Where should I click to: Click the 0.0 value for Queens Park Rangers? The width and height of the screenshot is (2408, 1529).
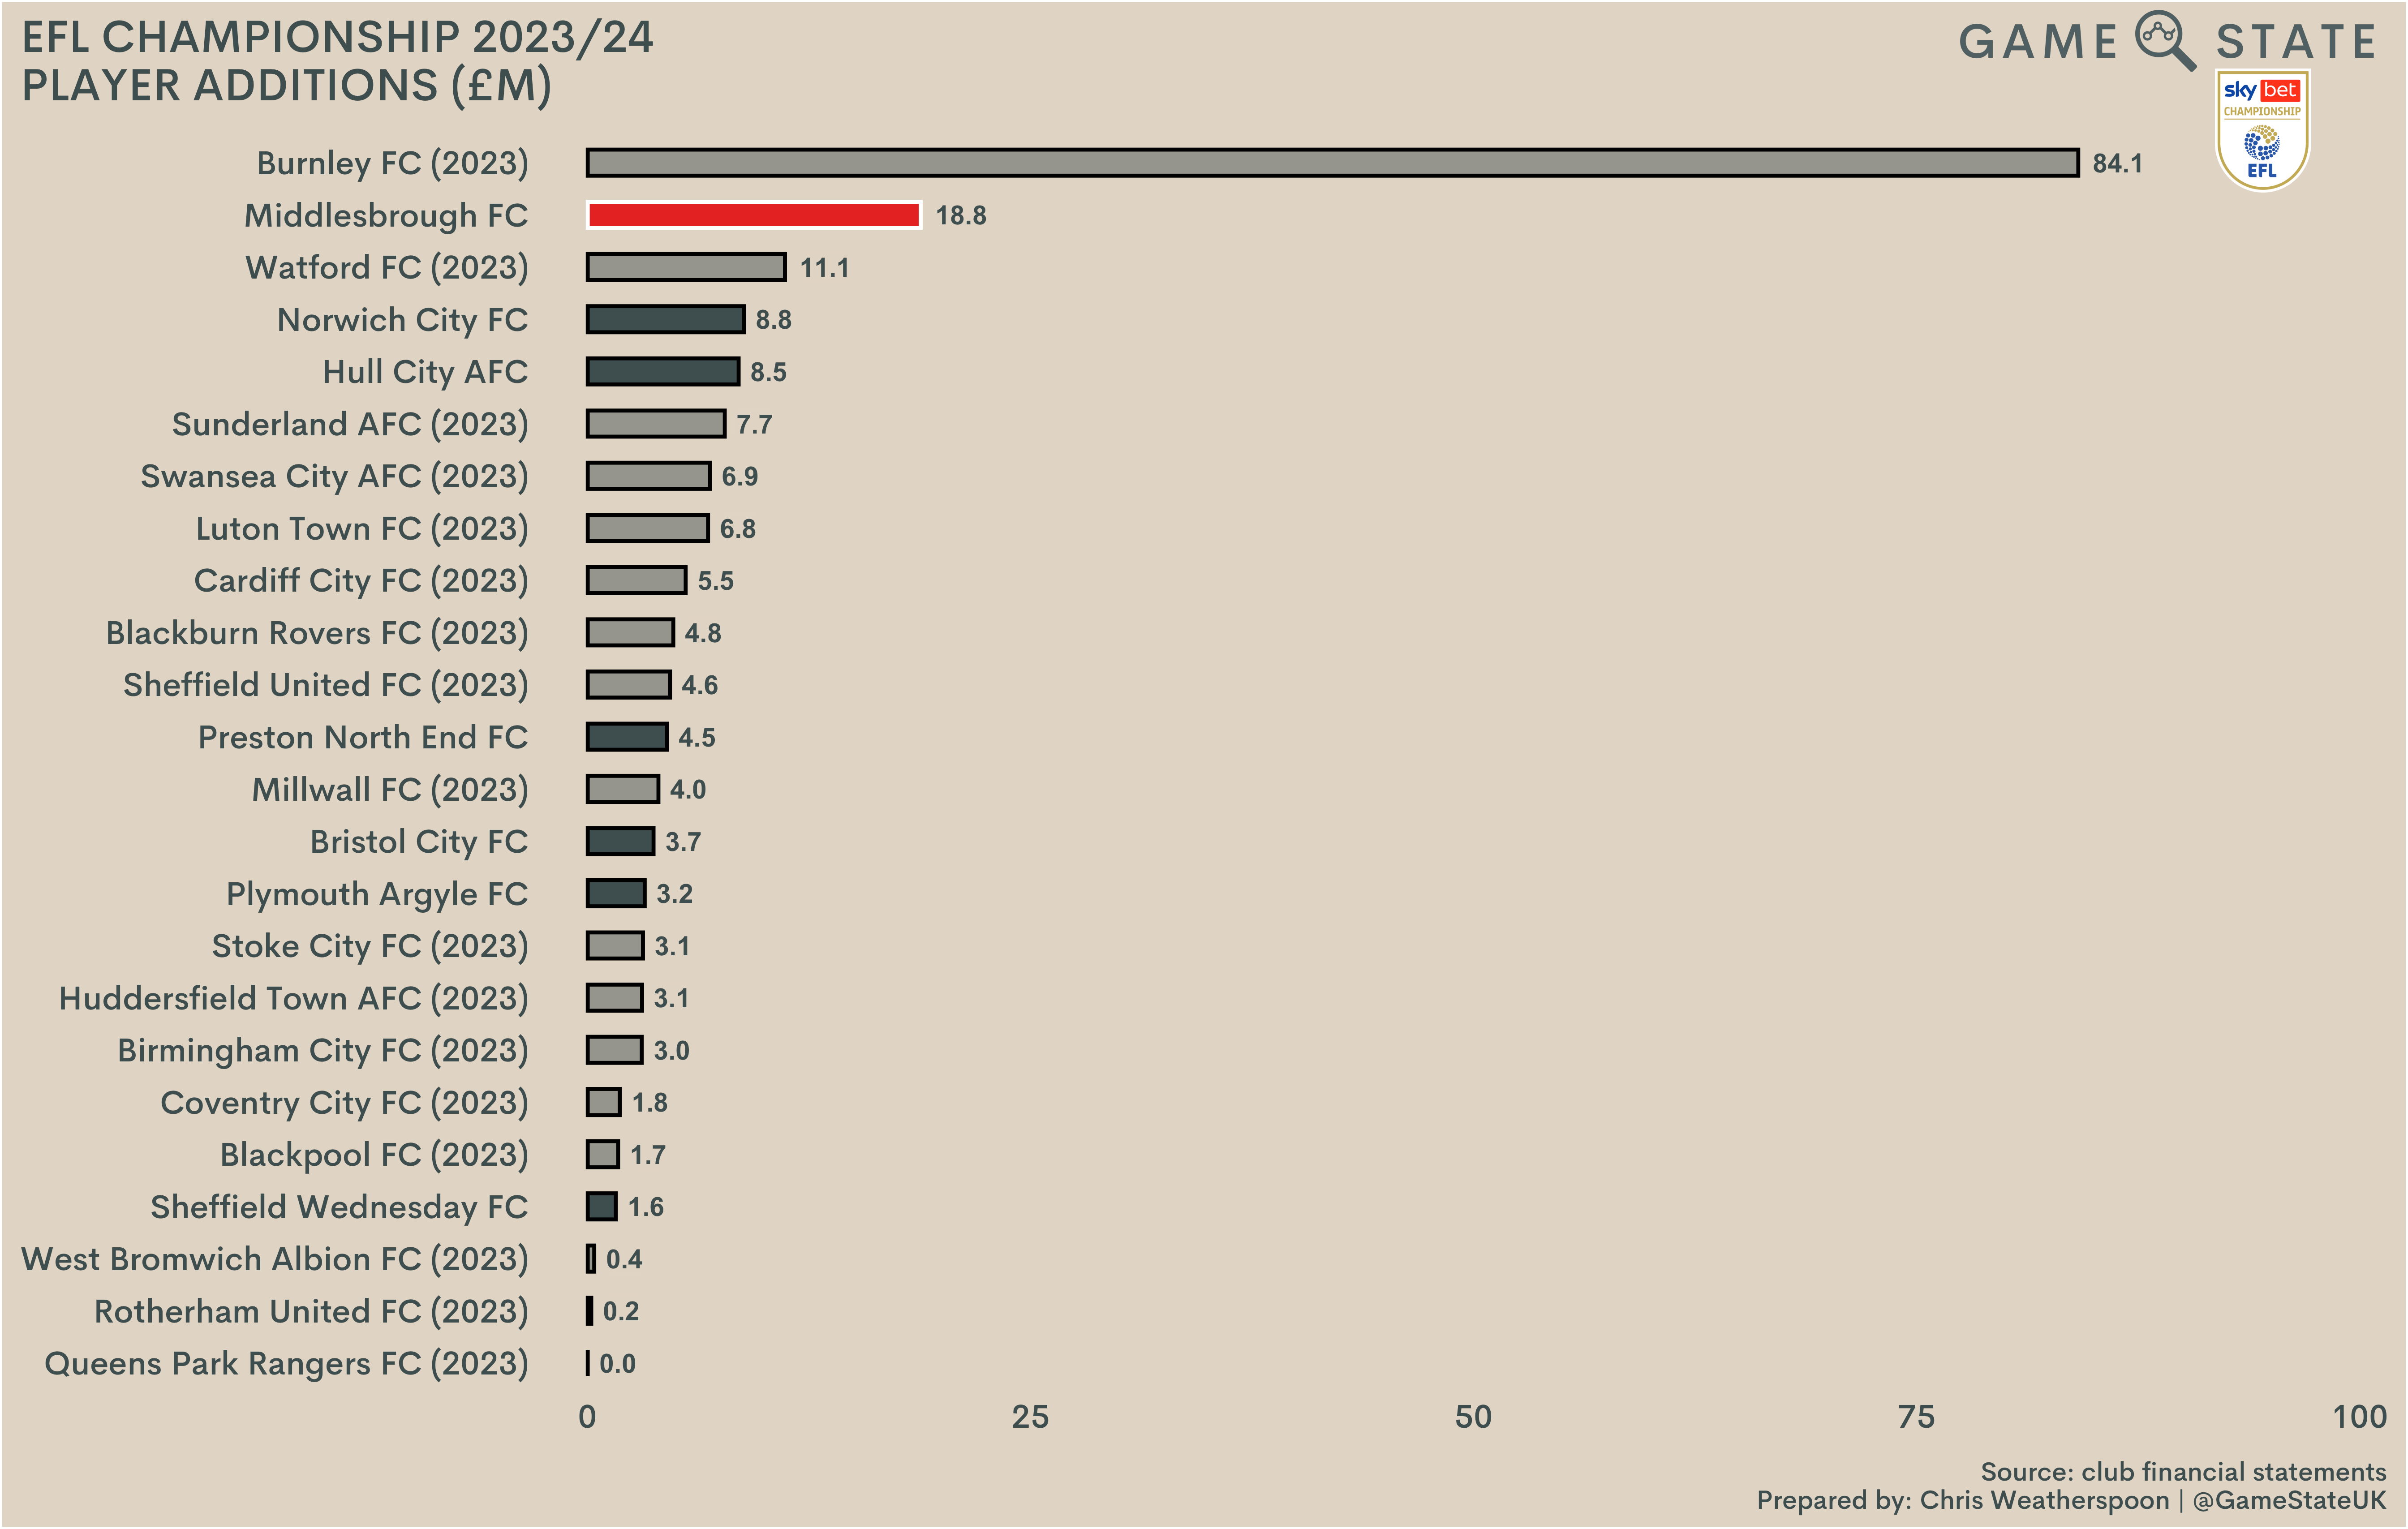click(618, 1364)
